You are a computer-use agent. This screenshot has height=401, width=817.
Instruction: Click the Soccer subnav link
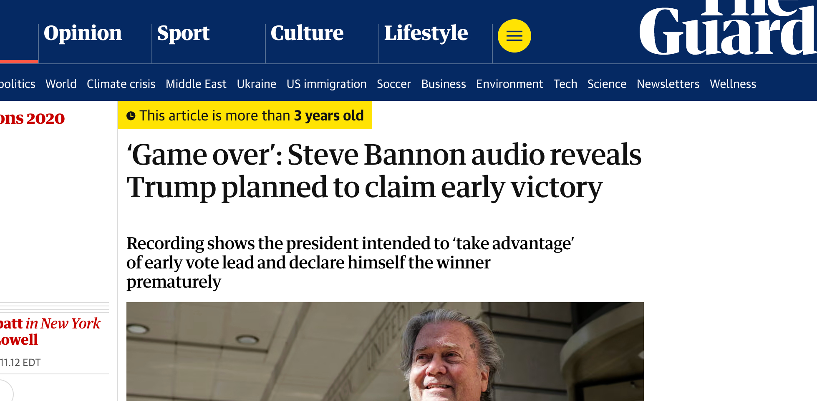pyautogui.click(x=393, y=84)
